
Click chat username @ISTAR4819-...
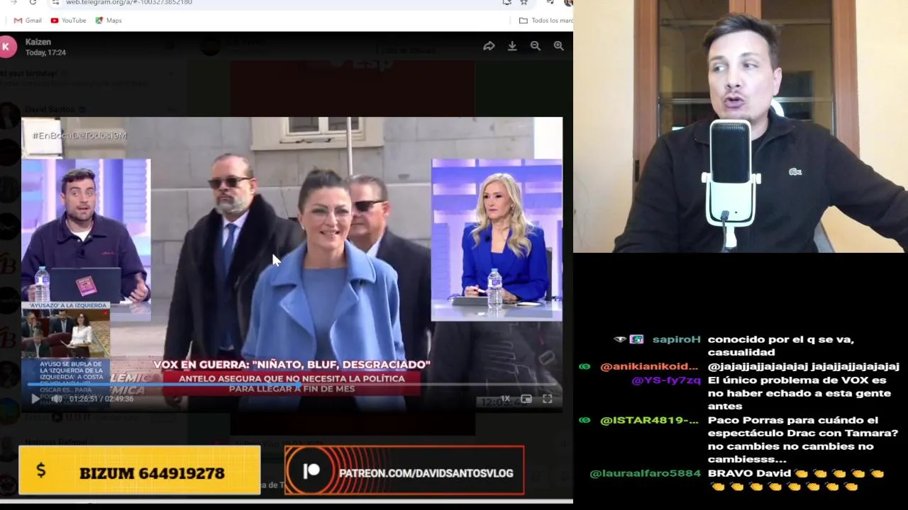point(649,420)
